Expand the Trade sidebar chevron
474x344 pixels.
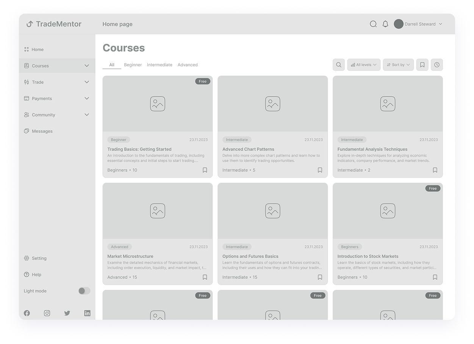tap(87, 82)
